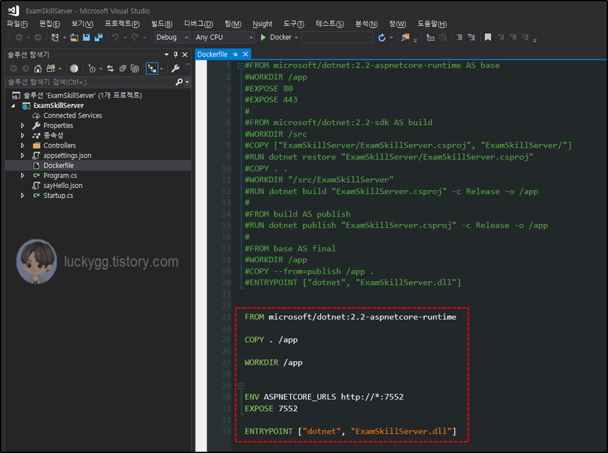Select the Dockerfile tab
The image size is (608, 453).
[212, 54]
